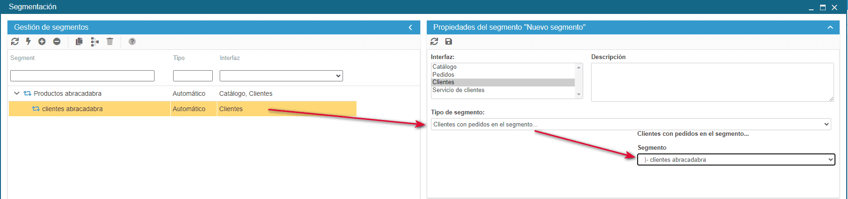
Task: Reload the segment properties panel
Action: (434, 41)
